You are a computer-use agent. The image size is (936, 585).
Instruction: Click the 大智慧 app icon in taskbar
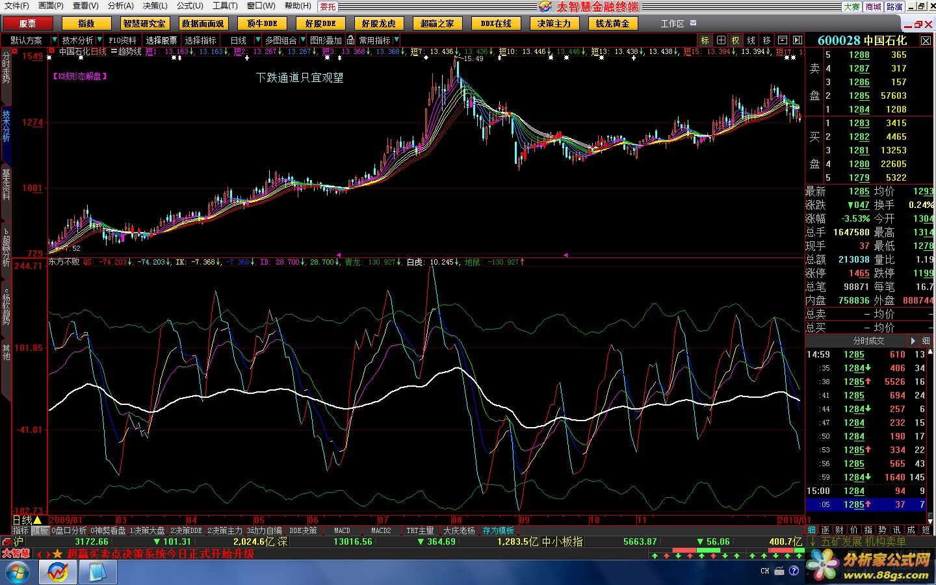58,573
